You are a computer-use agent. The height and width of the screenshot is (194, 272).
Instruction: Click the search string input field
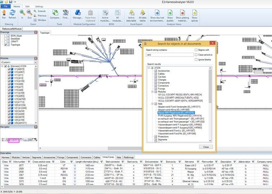(169, 55)
